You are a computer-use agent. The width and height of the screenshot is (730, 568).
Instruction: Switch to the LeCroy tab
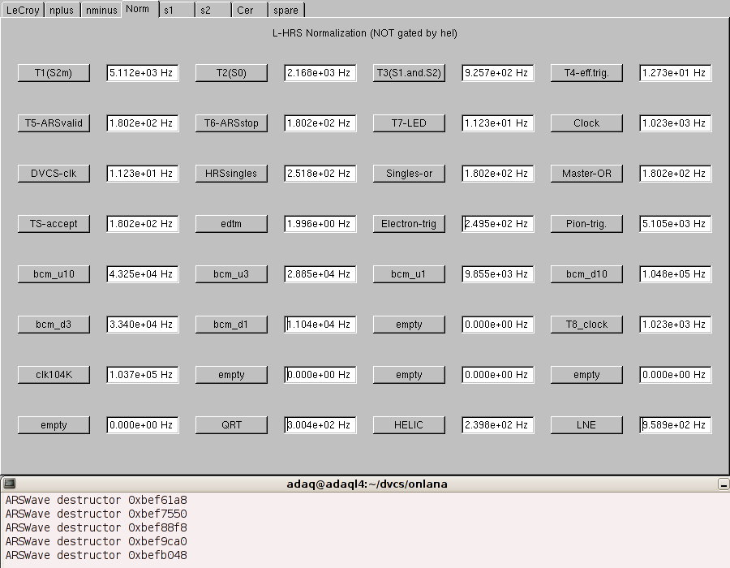point(23,10)
